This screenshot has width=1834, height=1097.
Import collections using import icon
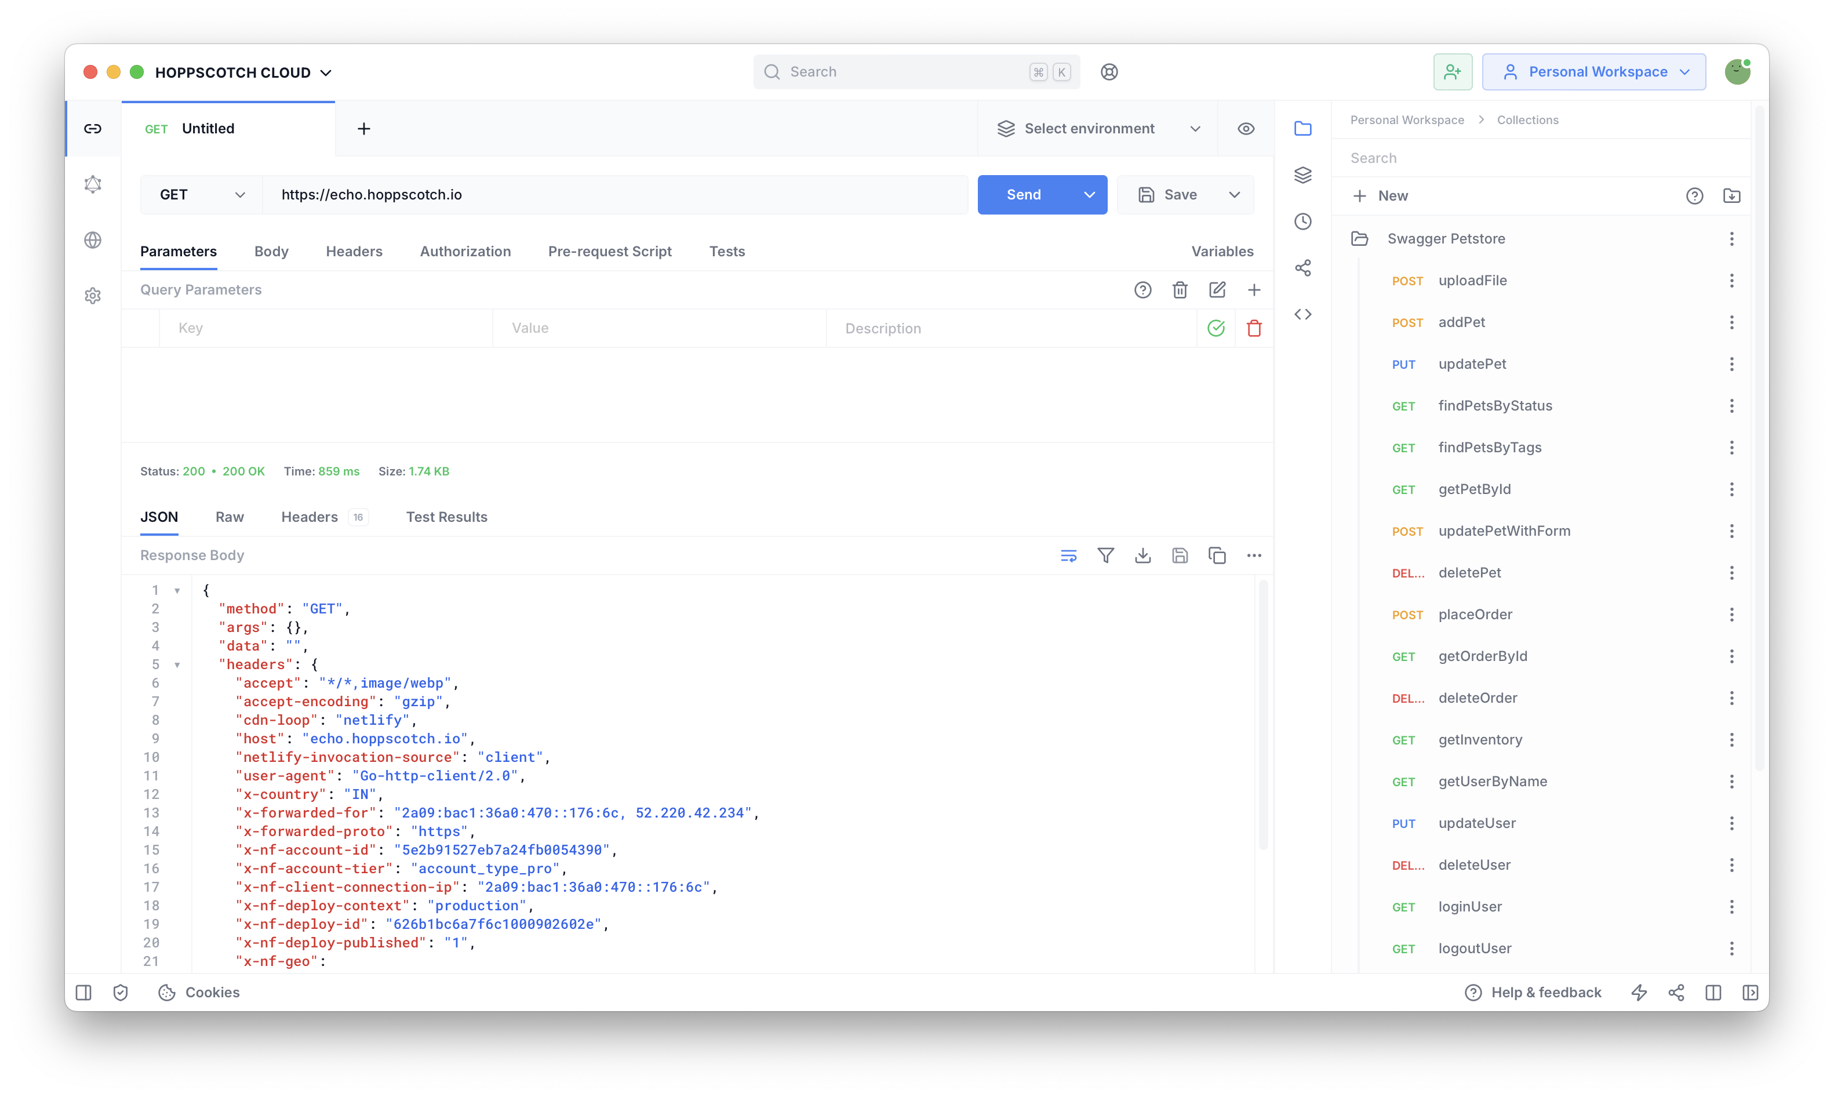[1731, 196]
